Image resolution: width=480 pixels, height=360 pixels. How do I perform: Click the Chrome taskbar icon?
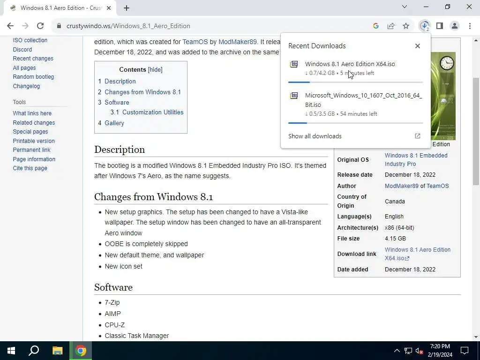point(81,351)
